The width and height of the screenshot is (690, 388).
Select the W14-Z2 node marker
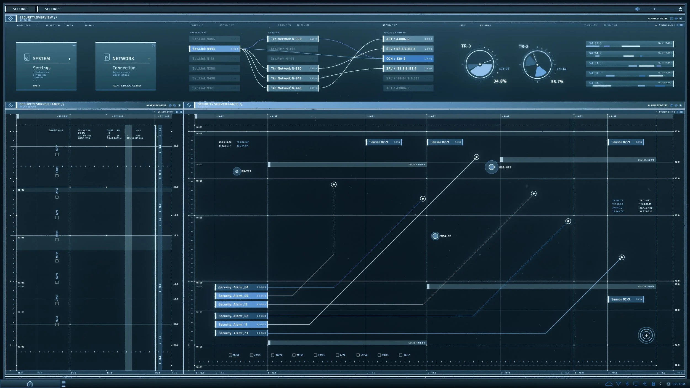(x=435, y=236)
